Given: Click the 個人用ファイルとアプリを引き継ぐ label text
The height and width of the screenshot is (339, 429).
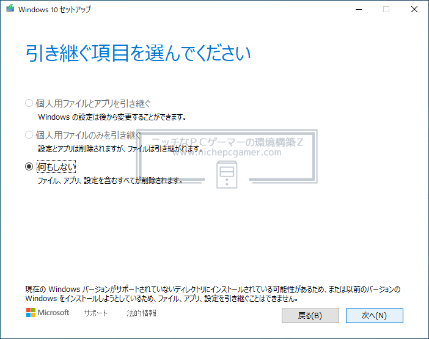Looking at the screenshot, I should coord(93,103).
